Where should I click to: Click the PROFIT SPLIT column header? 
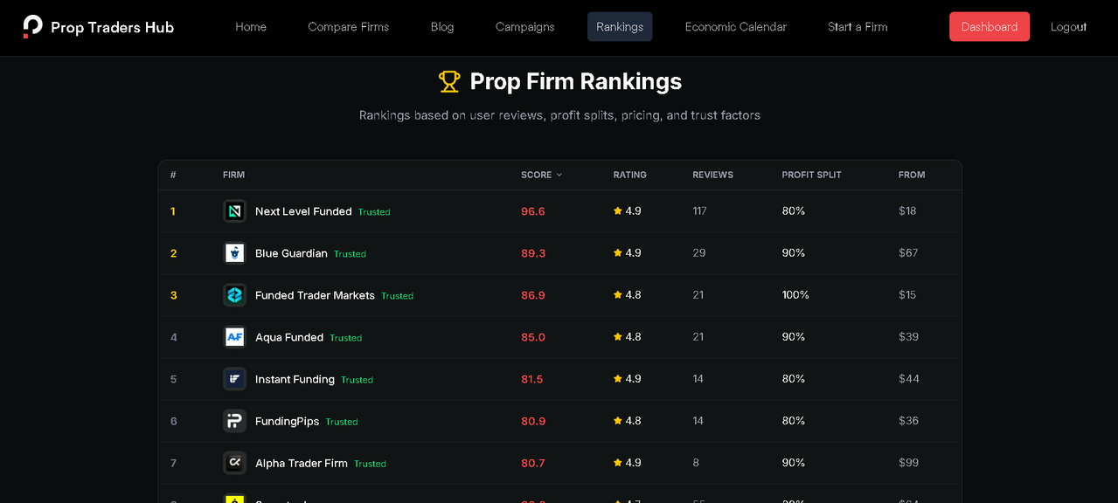click(812, 175)
